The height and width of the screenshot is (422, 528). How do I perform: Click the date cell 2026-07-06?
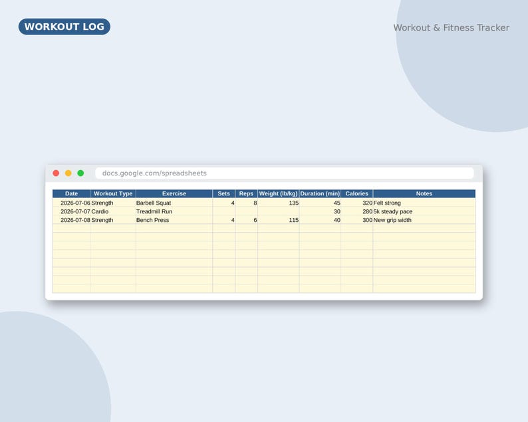72,203
